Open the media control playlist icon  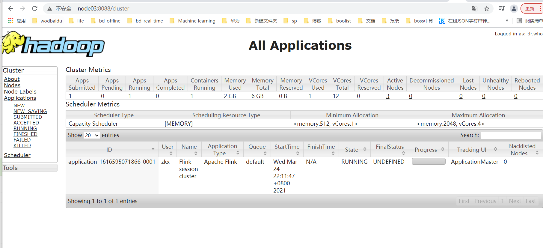(501, 9)
